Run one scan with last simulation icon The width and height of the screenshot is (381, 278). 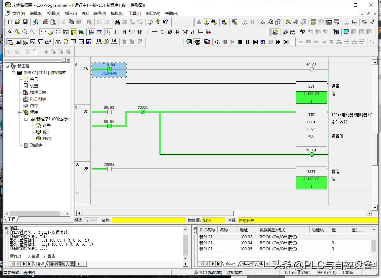pyautogui.click(x=286, y=42)
